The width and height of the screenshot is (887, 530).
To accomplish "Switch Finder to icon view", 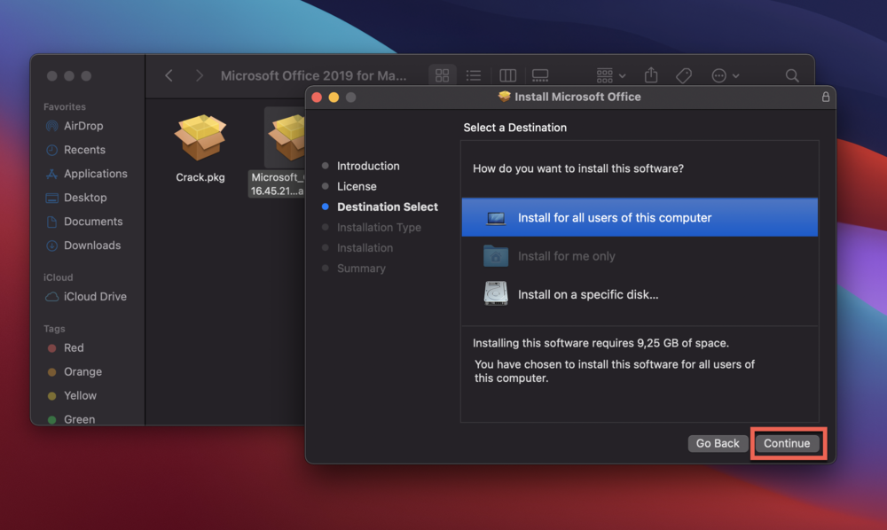I will pyautogui.click(x=442, y=76).
